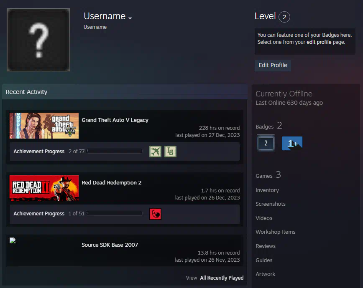Click the question mark profile avatar

[38, 40]
